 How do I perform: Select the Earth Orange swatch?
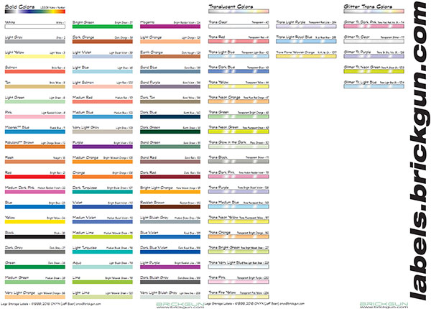coord(170,57)
